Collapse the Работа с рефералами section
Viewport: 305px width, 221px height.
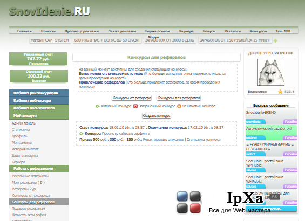pos(39,169)
